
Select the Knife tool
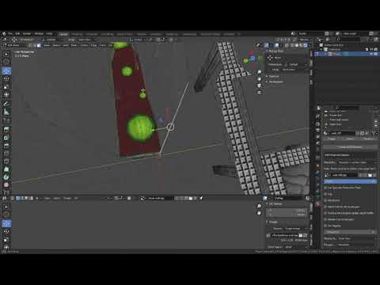pyautogui.click(x=6, y=161)
